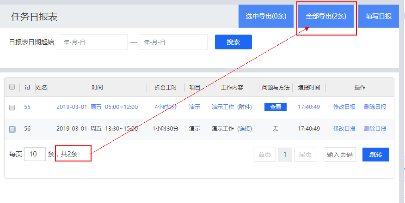Check the checkbox for row id 55
The width and height of the screenshot is (405, 203).
pyautogui.click(x=12, y=107)
